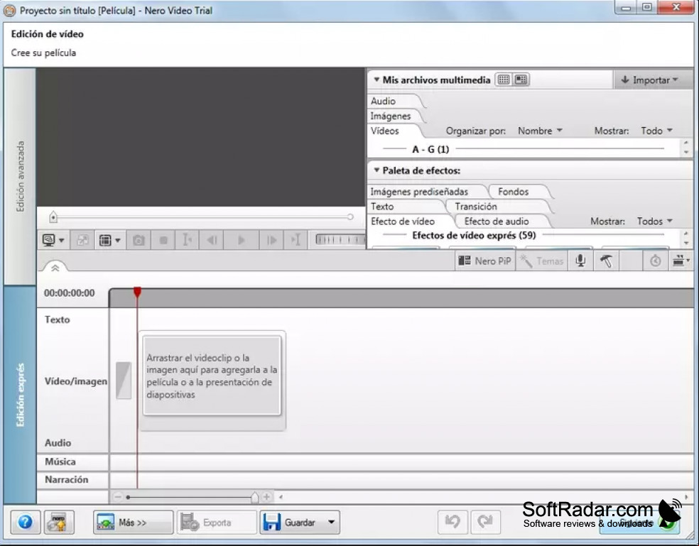699x546 pixels.
Task: Open the Nero PiP tool
Action: pos(485,261)
